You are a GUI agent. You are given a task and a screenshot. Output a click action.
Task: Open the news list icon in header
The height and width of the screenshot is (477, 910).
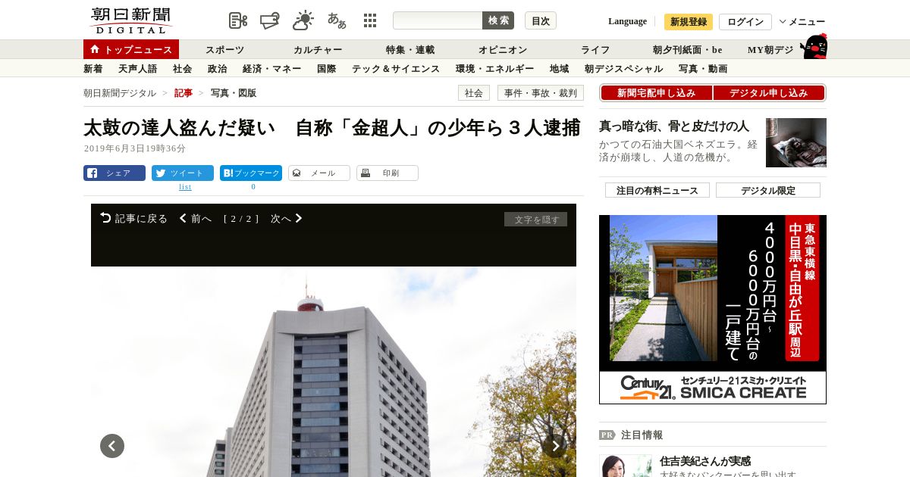point(238,20)
